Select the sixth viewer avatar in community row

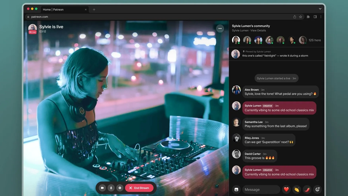tap(292, 40)
